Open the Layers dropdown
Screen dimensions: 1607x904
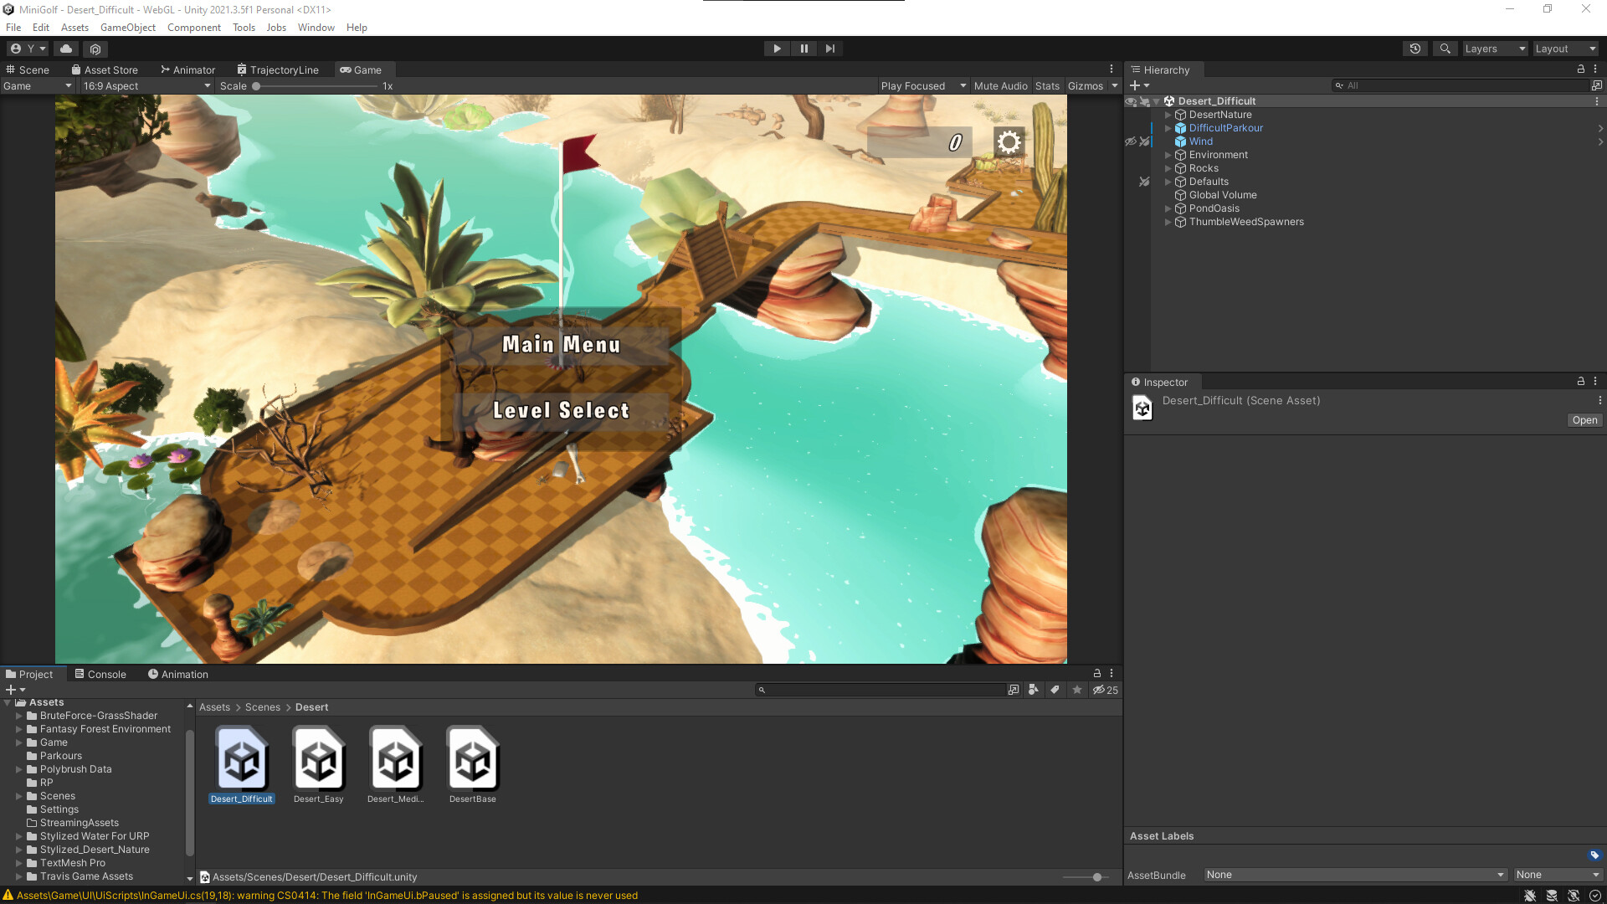pos(1495,49)
